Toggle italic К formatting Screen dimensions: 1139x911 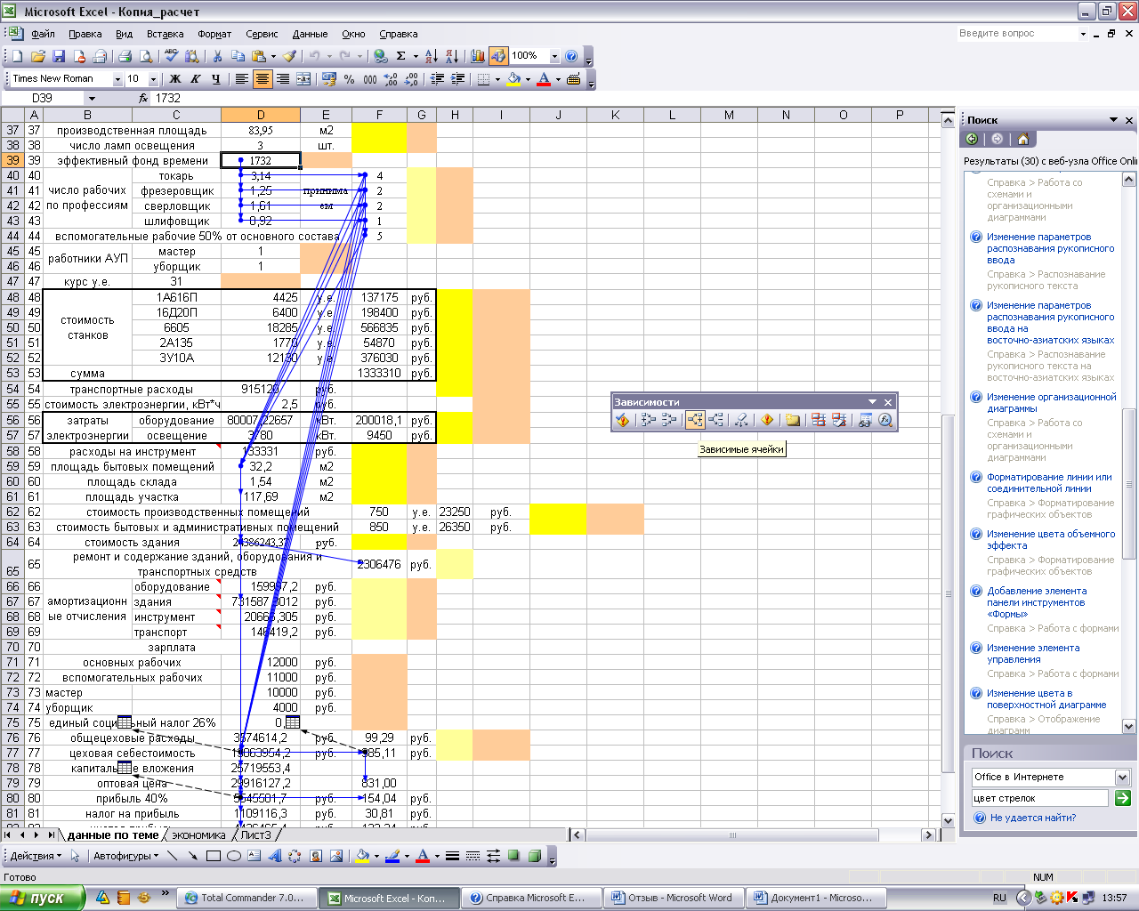pos(195,79)
